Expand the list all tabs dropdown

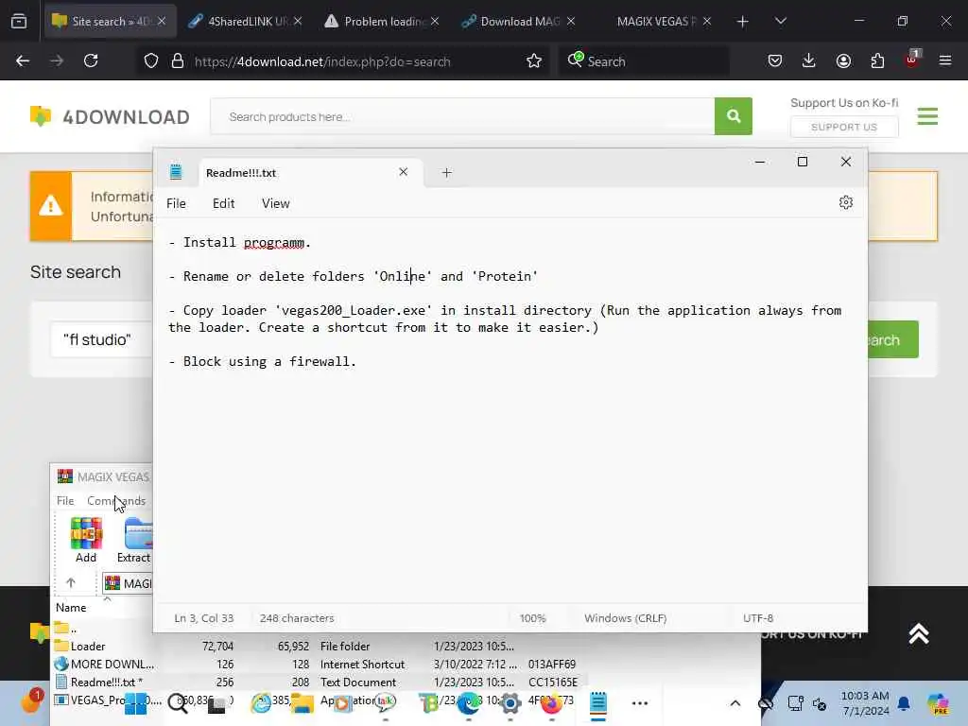(780, 21)
